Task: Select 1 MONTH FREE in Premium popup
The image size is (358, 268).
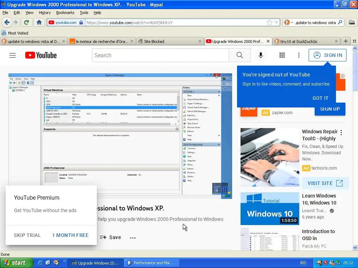Action: click(70, 235)
